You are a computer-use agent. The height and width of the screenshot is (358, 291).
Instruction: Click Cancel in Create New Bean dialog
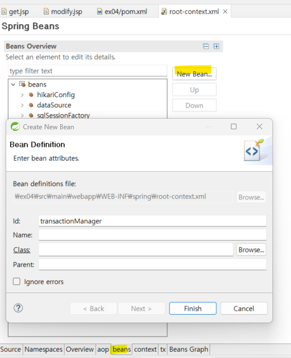(244, 309)
